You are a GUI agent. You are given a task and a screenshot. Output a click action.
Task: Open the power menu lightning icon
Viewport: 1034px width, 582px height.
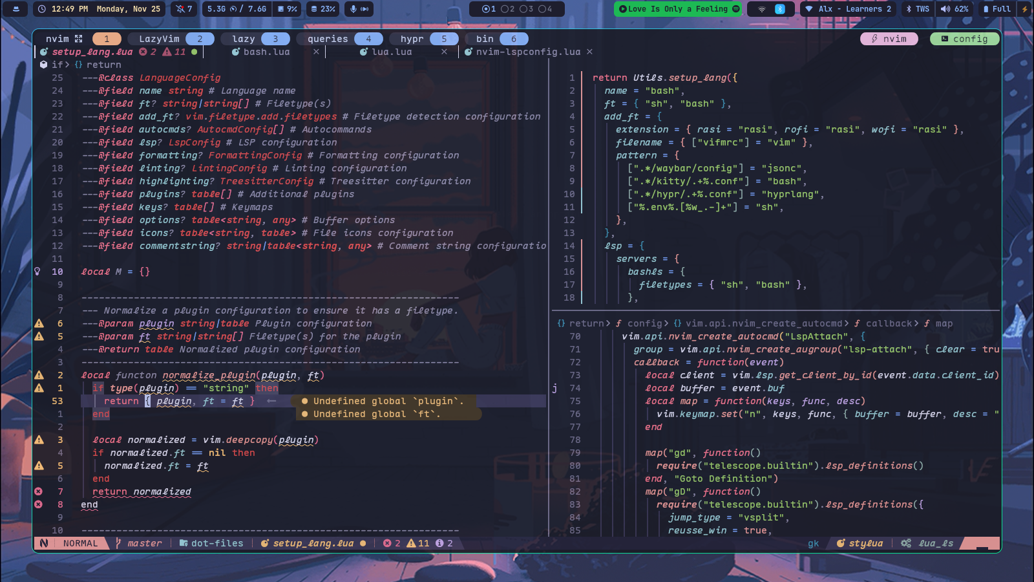click(x=1024, y=9)
